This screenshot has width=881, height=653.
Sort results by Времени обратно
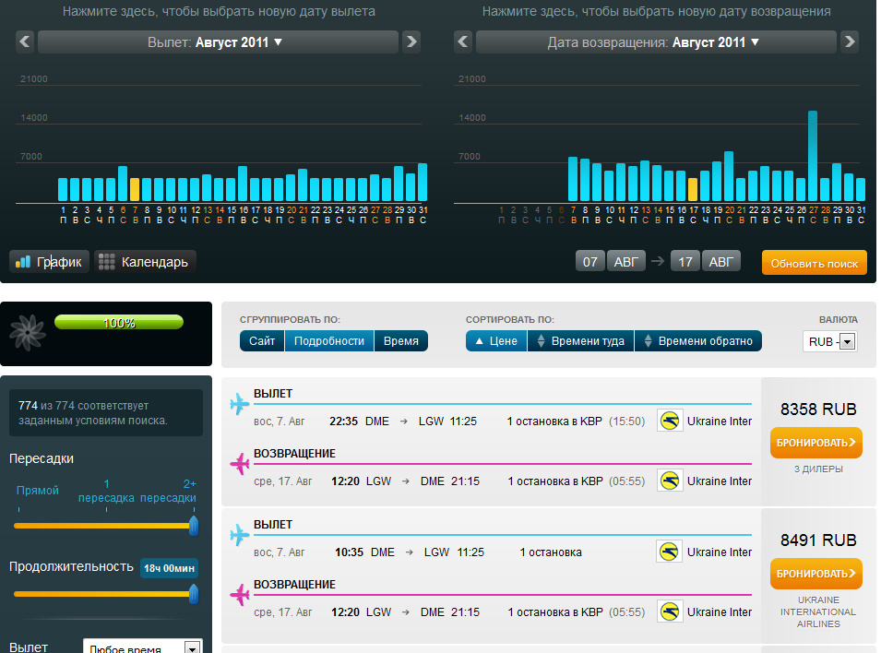697,341
